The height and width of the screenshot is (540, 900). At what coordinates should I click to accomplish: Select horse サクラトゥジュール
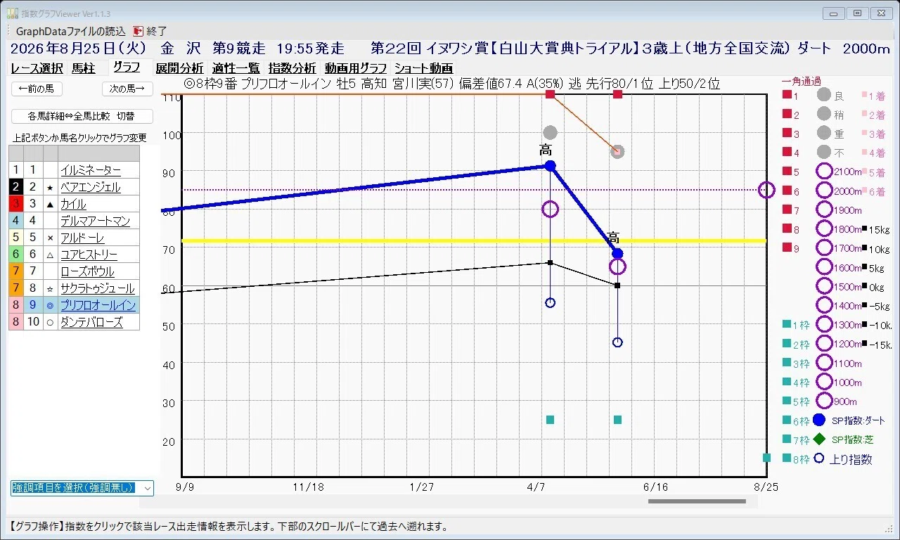(x=97, y=288)
